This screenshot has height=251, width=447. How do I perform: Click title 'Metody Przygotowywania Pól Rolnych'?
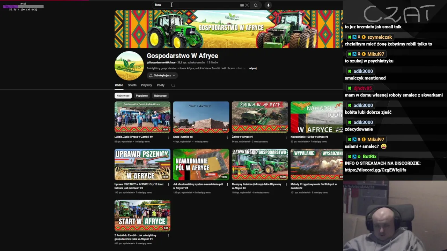(x=314, y=186)
